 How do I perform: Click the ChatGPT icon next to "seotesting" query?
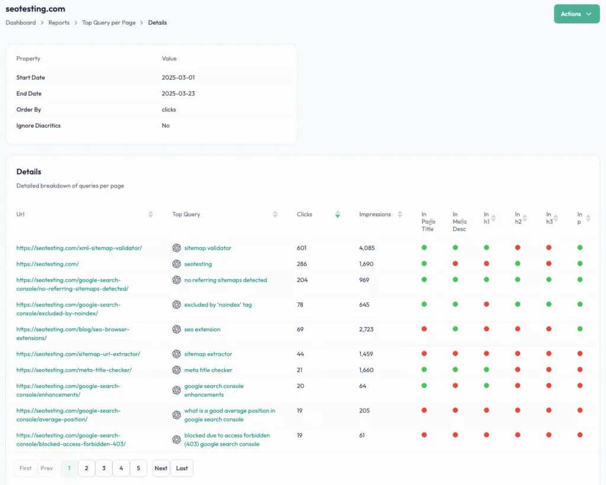pyautogui.click(x=176, y=264)
